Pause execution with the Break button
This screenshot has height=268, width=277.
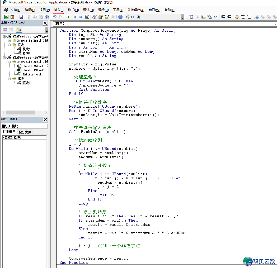click(x=74, y=17)
